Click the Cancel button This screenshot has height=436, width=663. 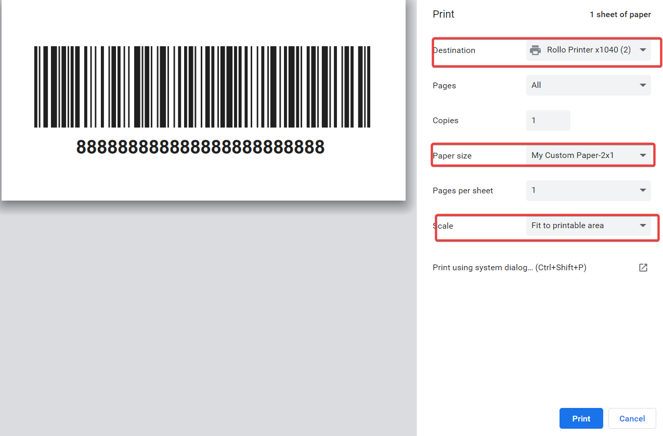(632, 418)
